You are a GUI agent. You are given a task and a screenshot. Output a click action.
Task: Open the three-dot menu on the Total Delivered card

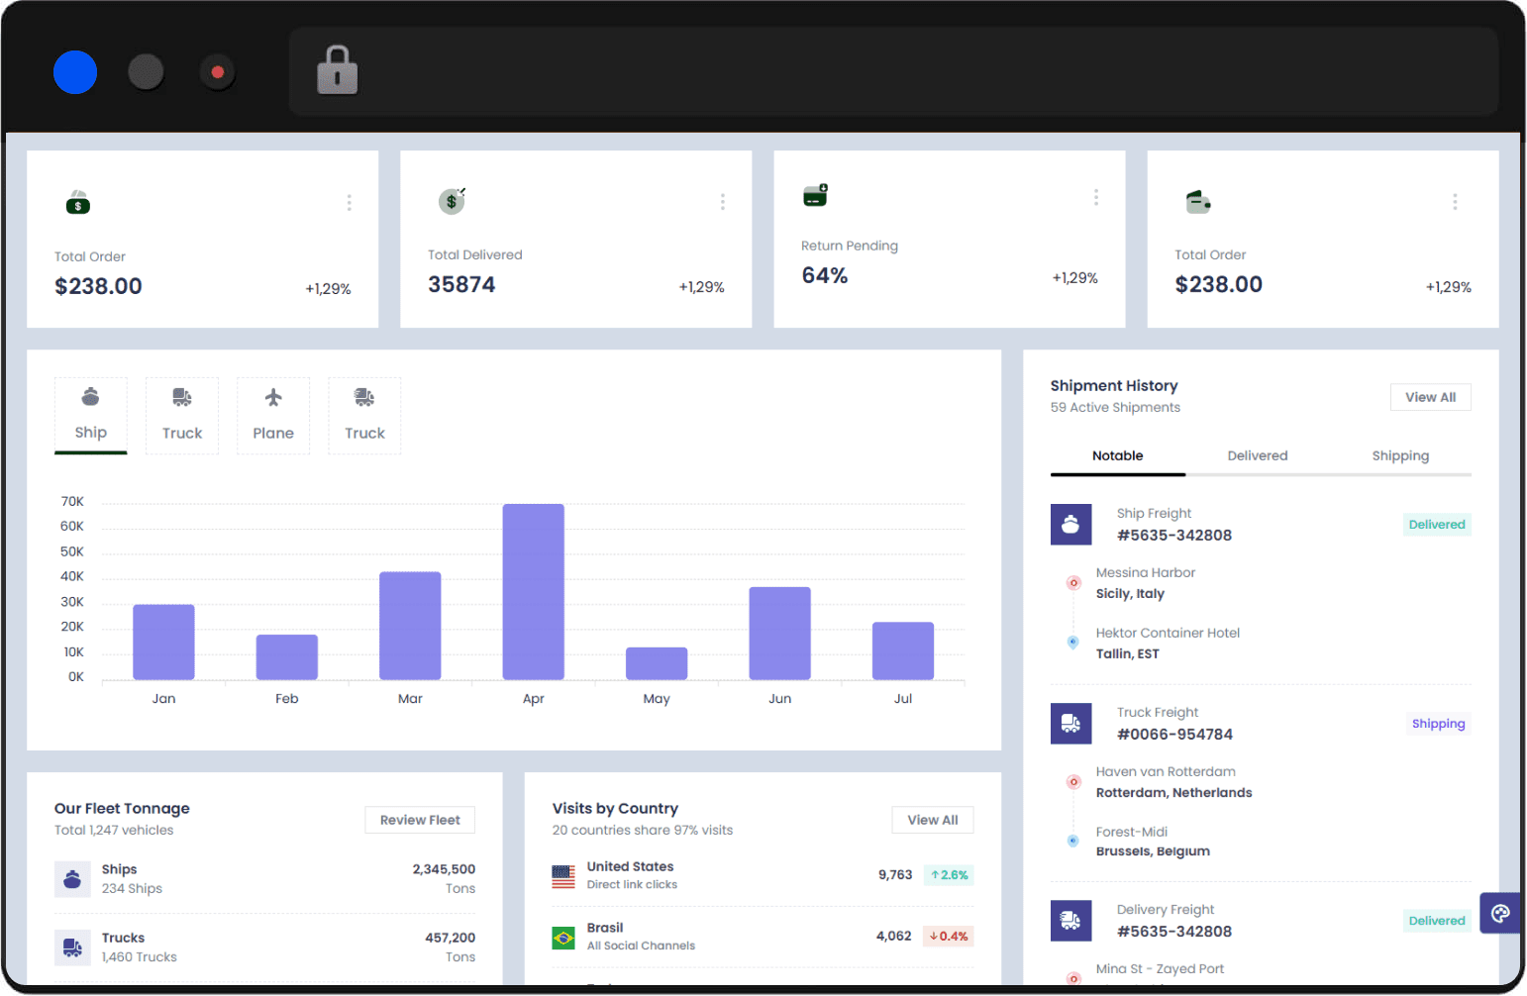pos(723,202)
